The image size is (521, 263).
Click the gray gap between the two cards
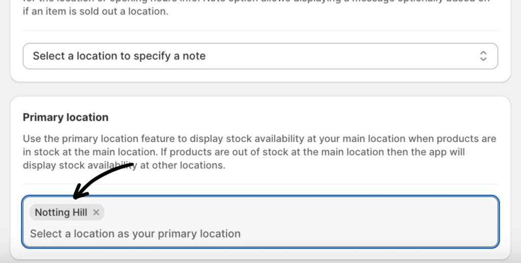pos(259,89)
